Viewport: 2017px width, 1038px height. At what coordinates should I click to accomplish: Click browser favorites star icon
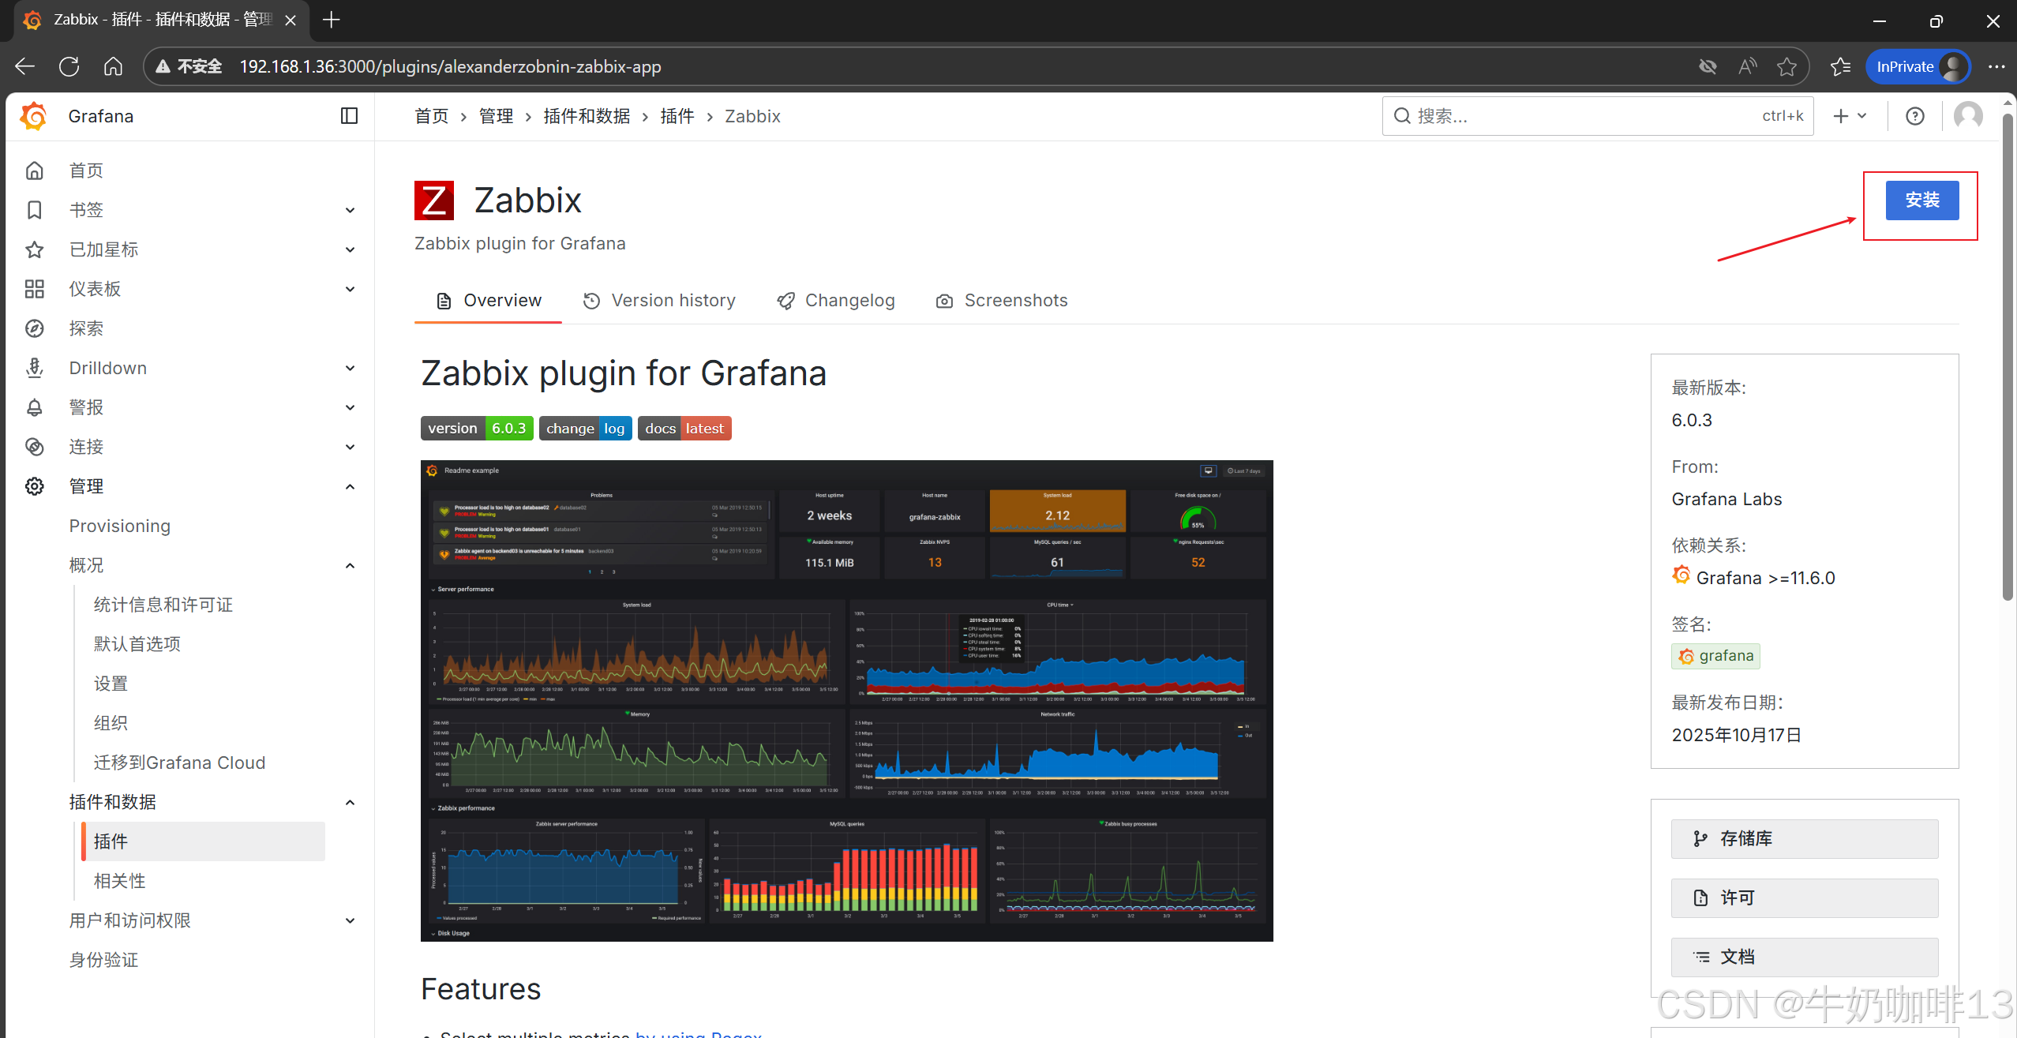(1786, 67)
